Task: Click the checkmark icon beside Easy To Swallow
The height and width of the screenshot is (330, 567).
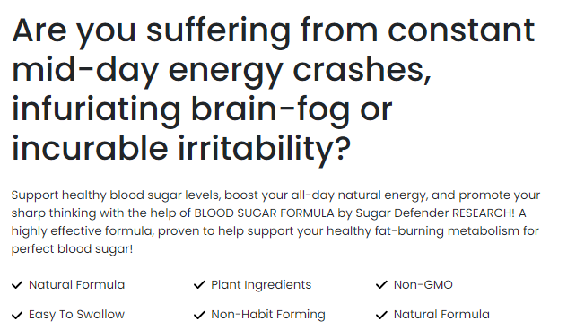Action: point(17,315)
